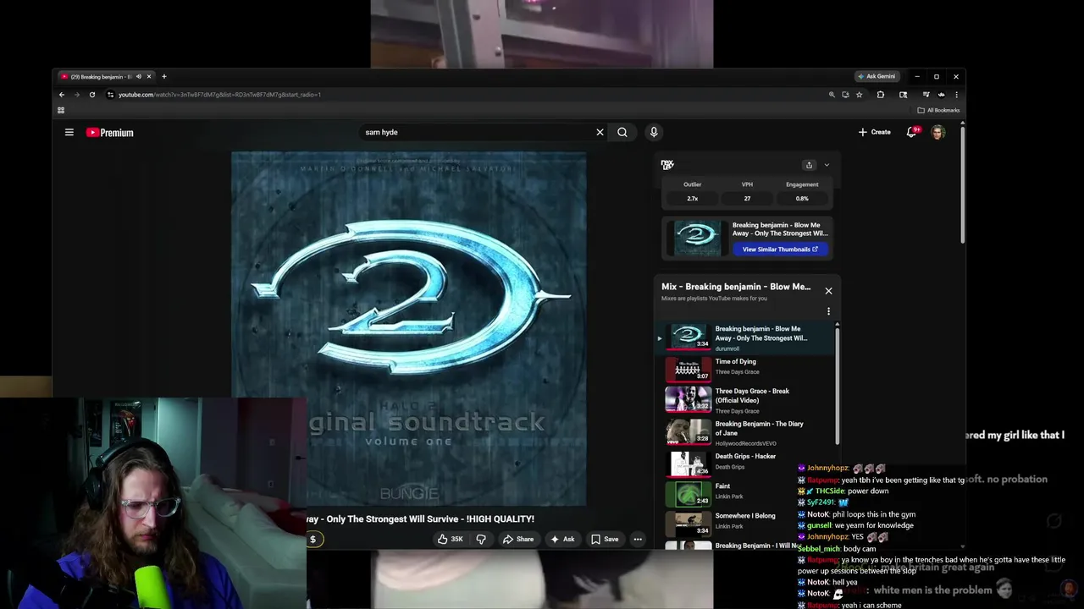Open the Mix playlist three-dot options
The image size is (1084, 609).
828,311
